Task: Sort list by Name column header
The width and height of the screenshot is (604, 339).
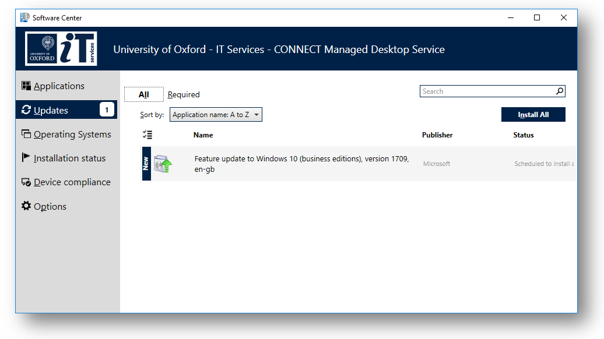Action: point(203,135)
